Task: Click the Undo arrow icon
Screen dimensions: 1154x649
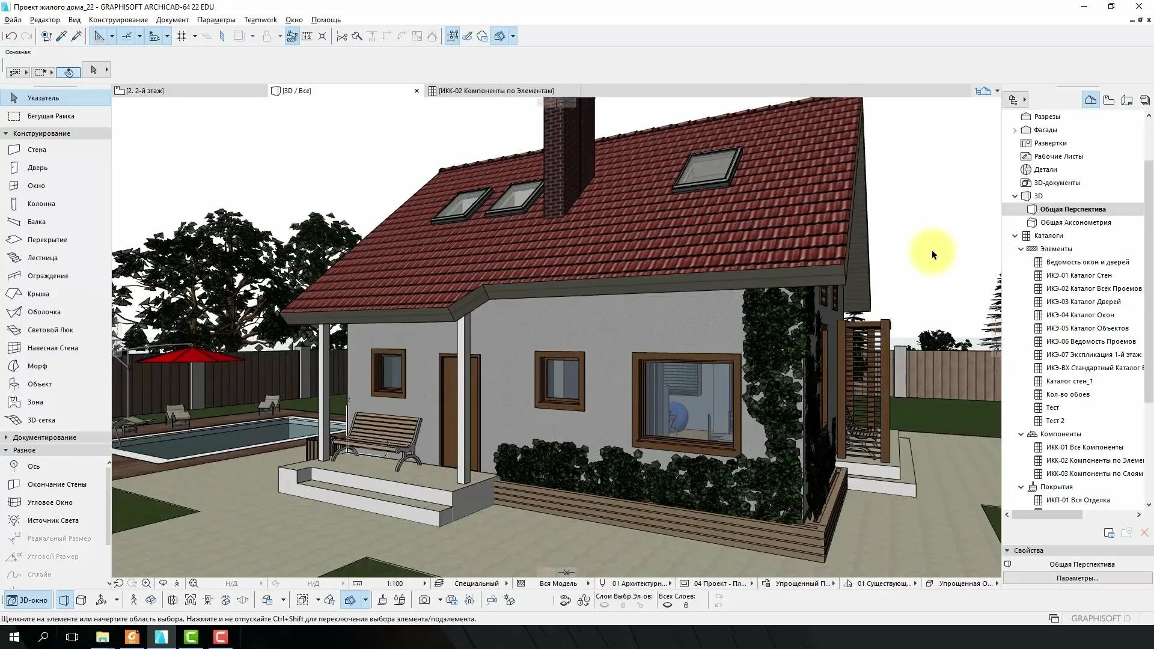Action: tap(11, 36)
